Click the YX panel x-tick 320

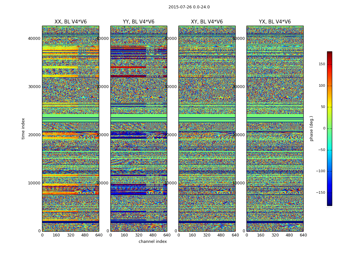coord(275,235)
